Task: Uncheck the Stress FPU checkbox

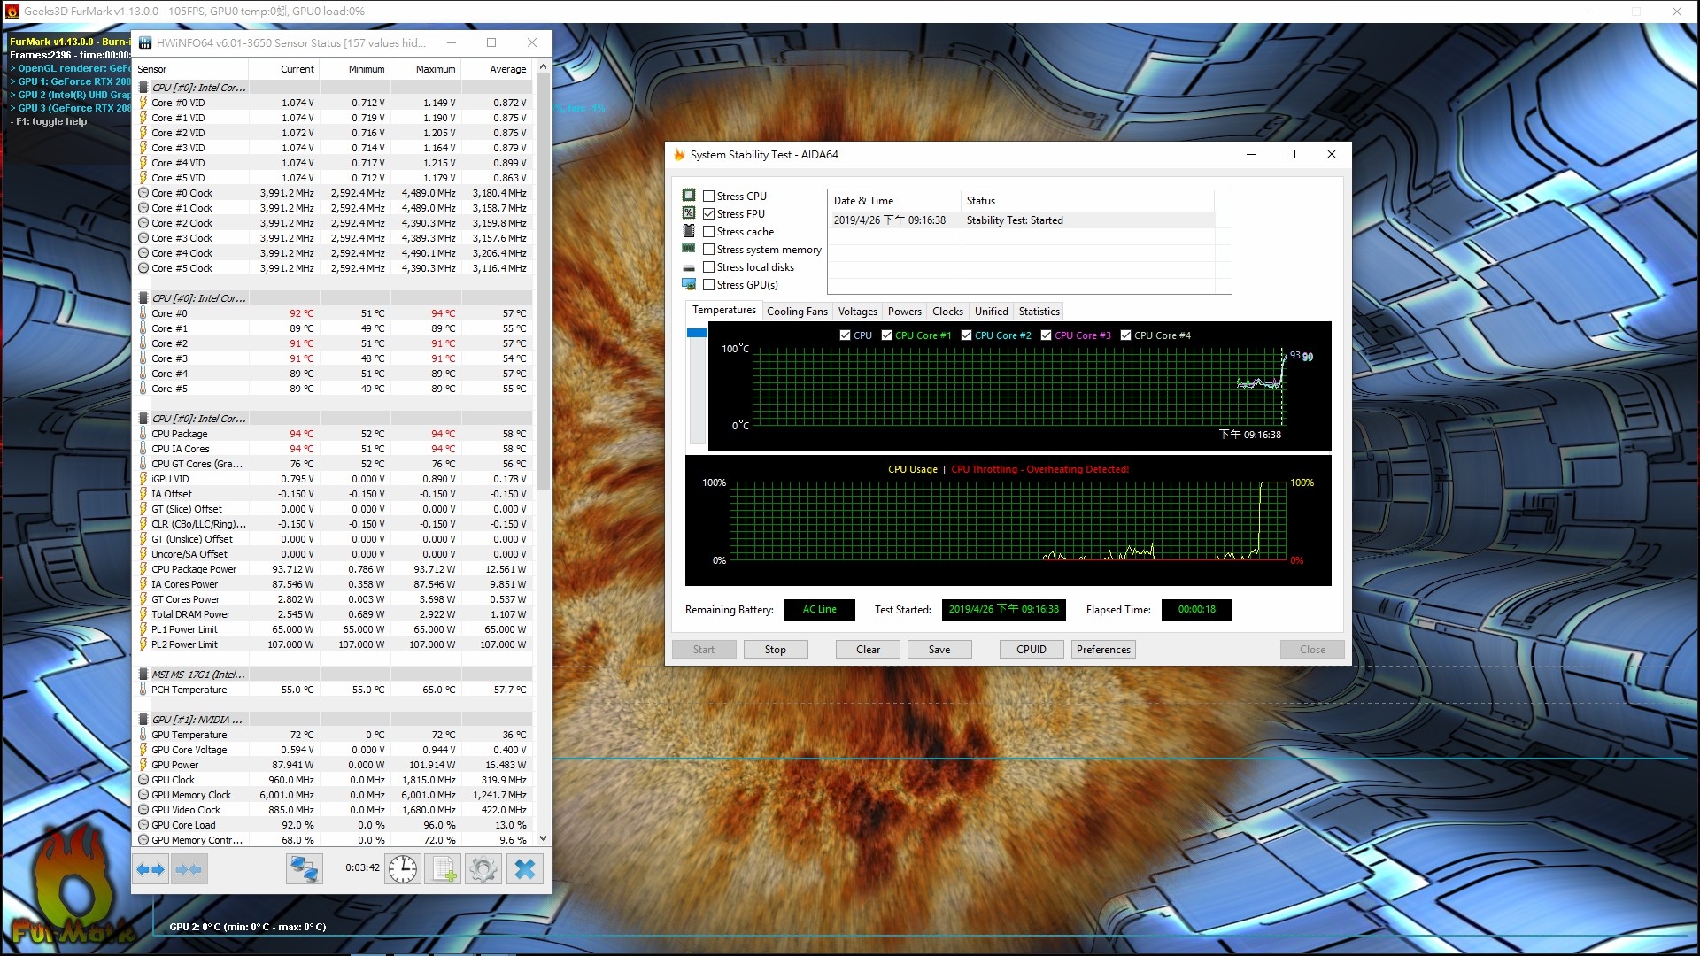Action: [x=708, y=214]
